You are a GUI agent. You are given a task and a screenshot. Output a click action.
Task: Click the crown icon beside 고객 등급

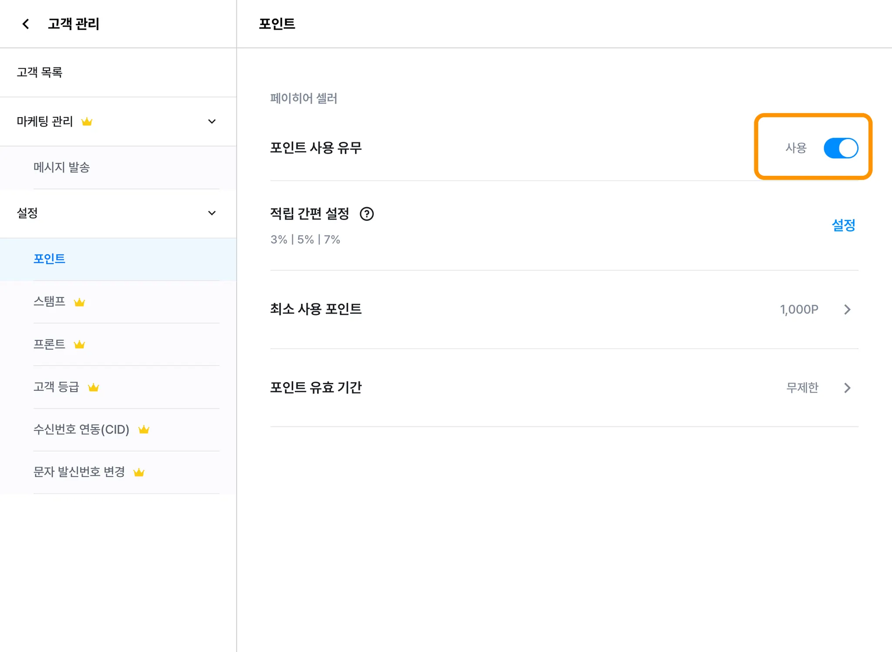click(x=93, y=387)
